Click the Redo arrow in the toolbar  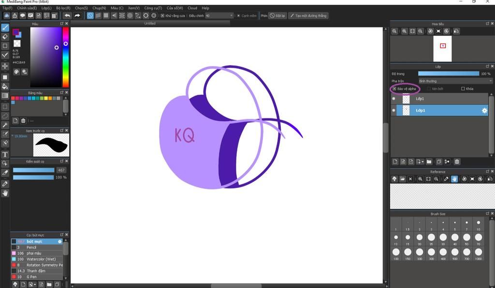point(77,15)
